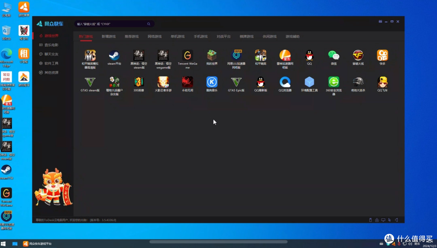
Task: Launch the 永劫无间 game icon
Action: [188, 82]
